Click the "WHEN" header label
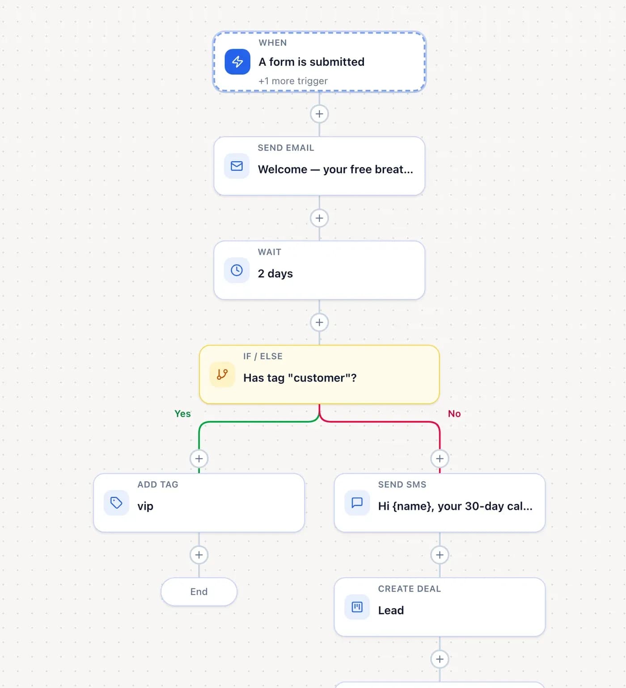626x688 pixels. coord(273,43)
